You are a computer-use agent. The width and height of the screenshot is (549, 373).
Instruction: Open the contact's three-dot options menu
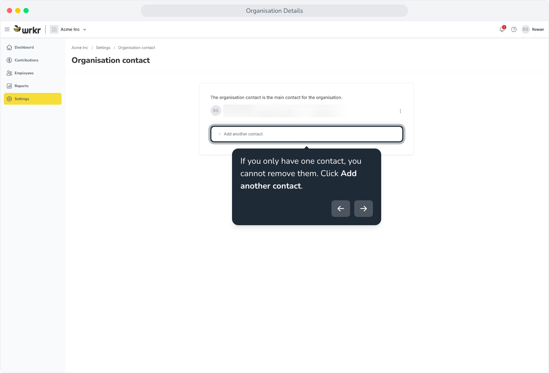pyautogui.click(x=400, y=111)
